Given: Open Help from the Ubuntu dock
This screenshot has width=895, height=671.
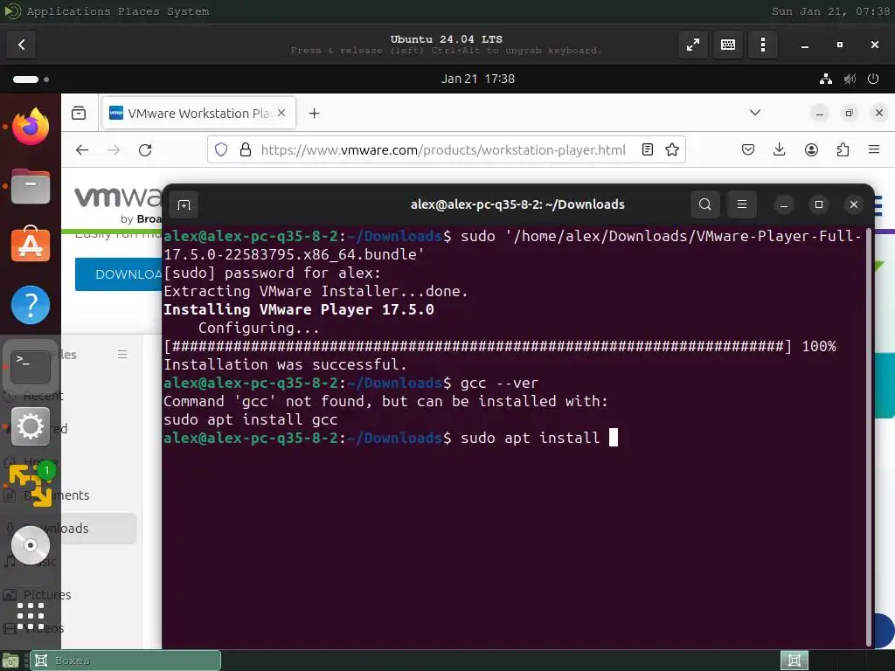Looking at the screenshot, I should point(31,305).
